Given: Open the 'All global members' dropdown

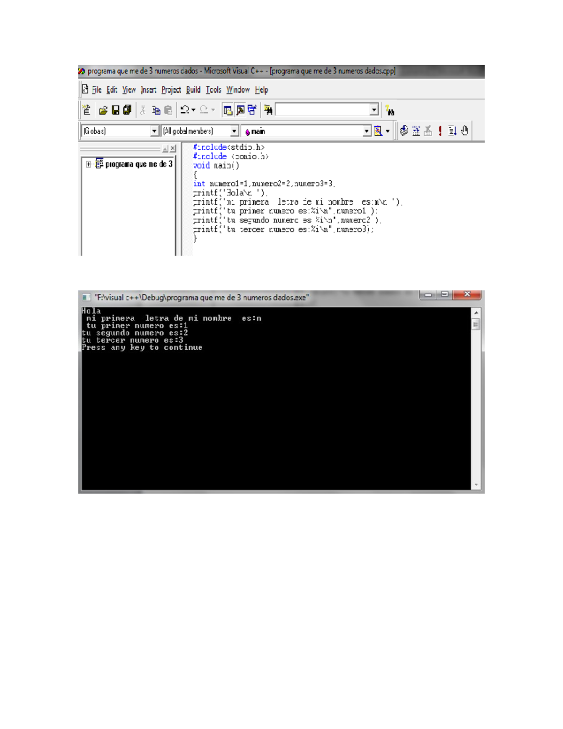Looking at the screenshot, I should coord(234,131).
